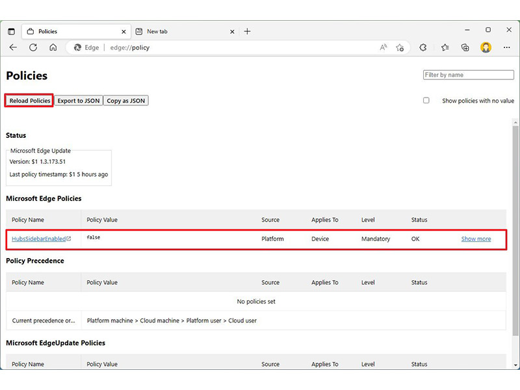Image resolution: width=520 pixels, height=390 pixels.
Task: Minimize the Edge window
Action: click(467, 30)
